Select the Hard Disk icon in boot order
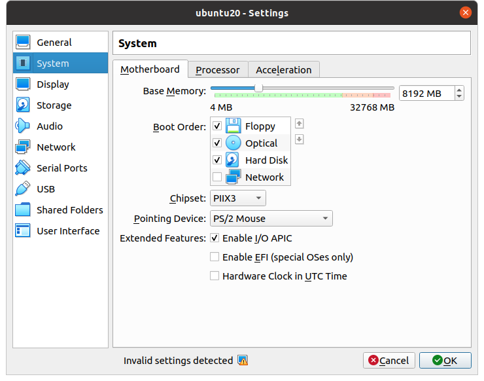The height and width of the screenshot is (381, 484). coord(232,160)
